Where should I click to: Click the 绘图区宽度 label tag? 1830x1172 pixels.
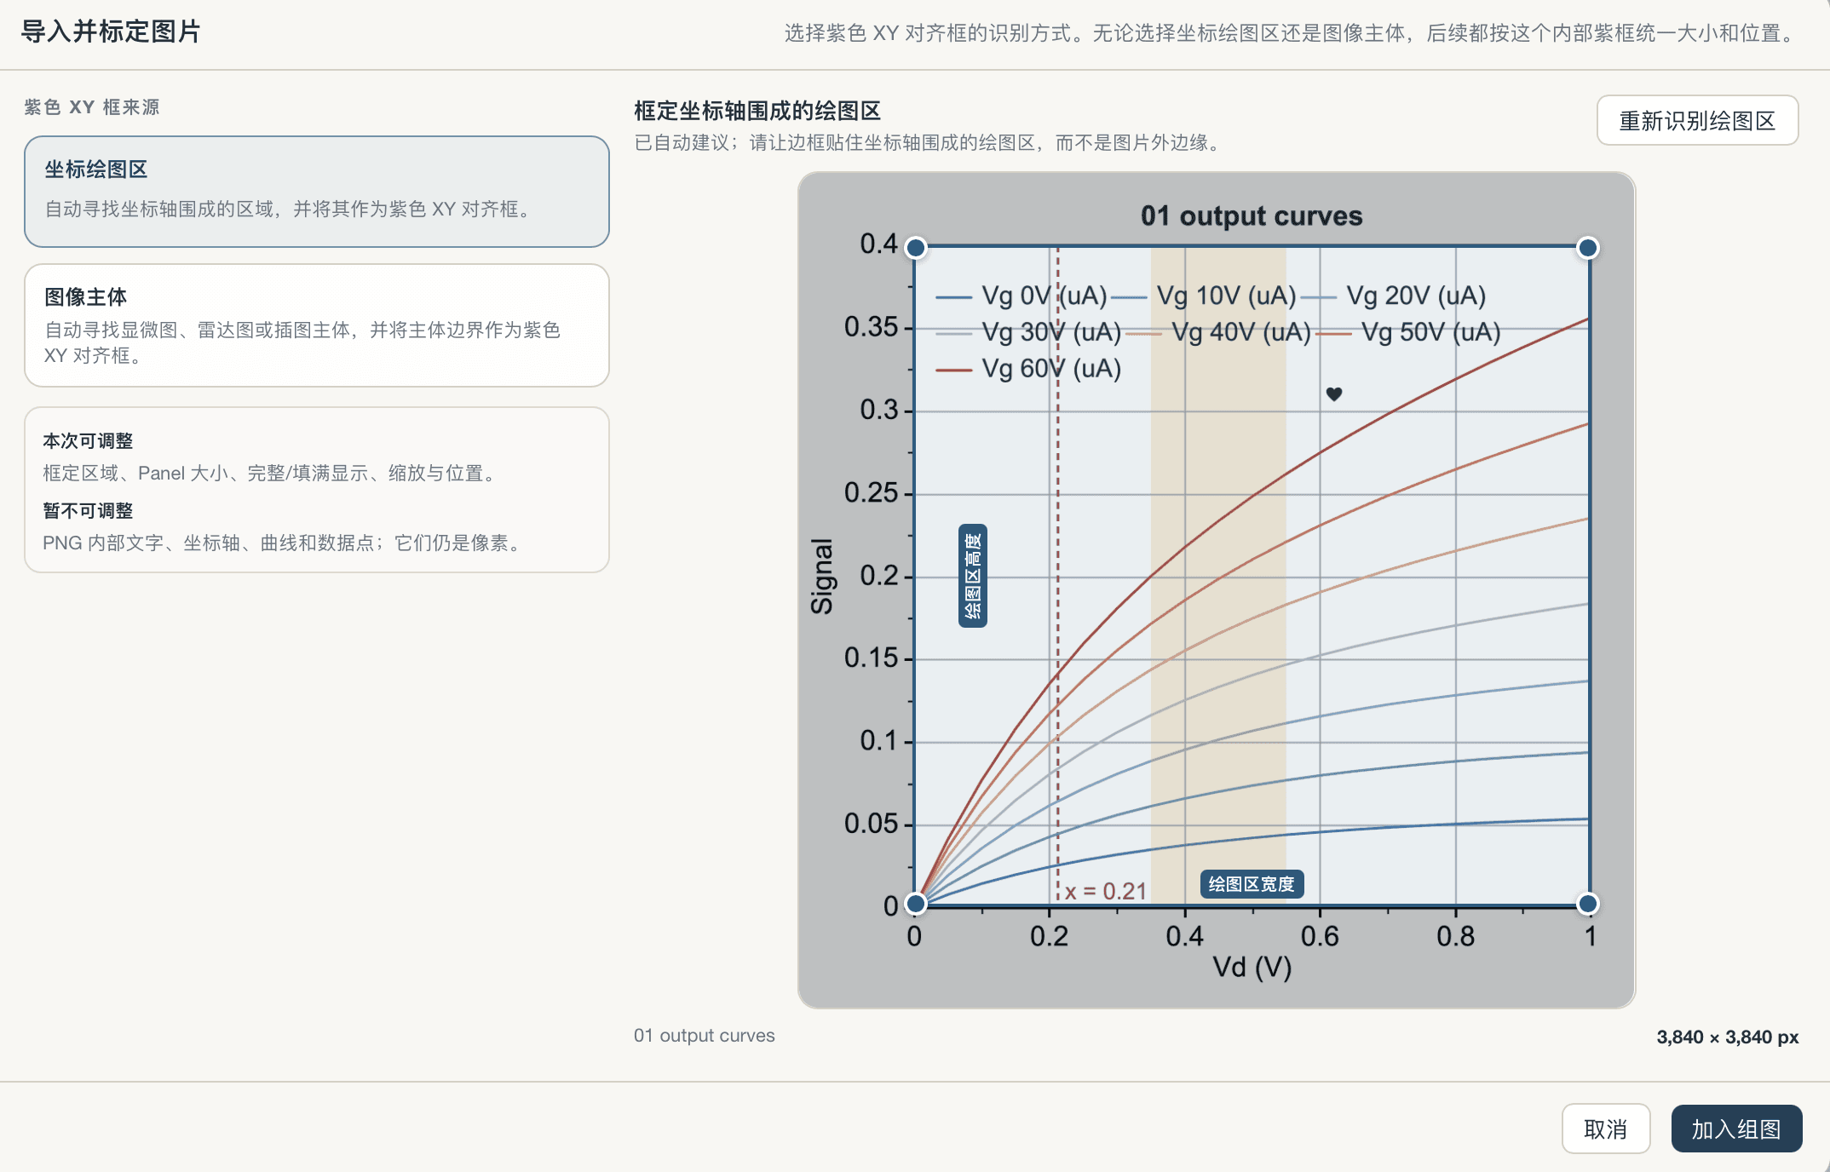(x=1252, y=884)
